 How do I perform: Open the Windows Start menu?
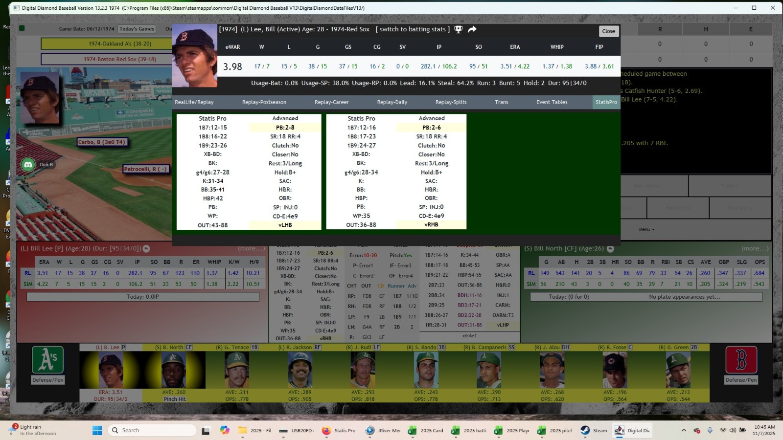click(x=97, y=430)
